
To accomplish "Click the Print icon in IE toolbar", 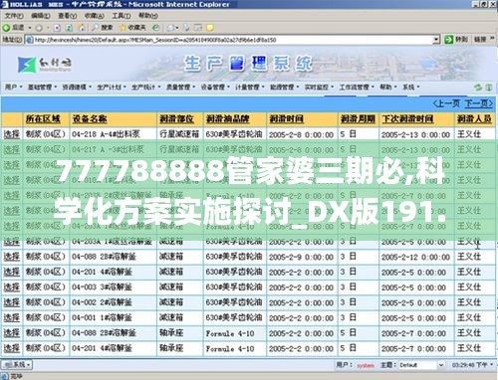I will pyautogui.click(x=186, y=28).
